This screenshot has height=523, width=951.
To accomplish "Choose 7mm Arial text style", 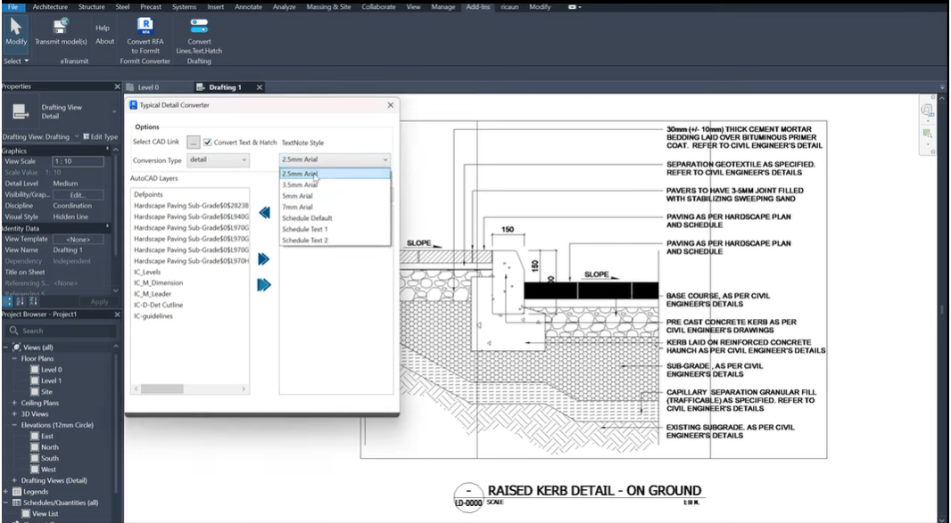I will pos(335,207).
